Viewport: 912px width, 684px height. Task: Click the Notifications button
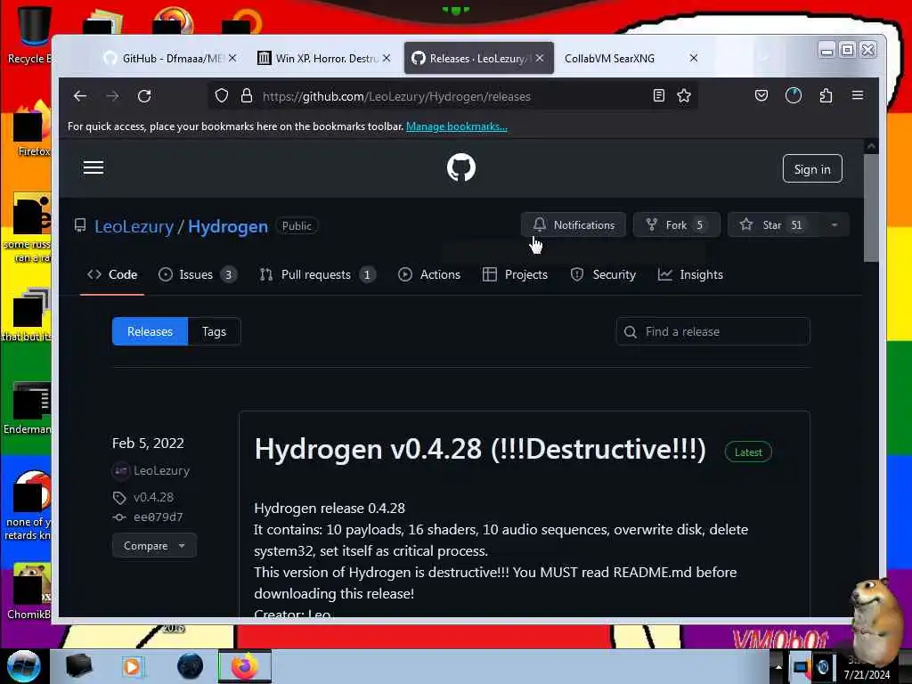pos(574,225)
